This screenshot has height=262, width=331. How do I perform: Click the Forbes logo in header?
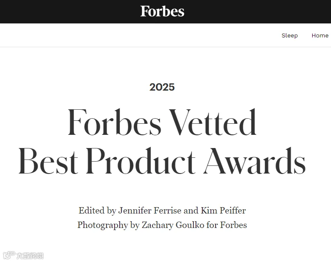(x=162, y=11)
